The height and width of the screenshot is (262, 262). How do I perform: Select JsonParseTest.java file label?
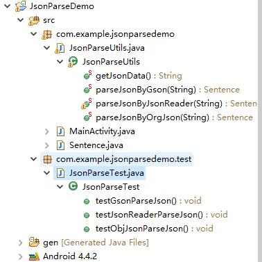click(107, 173)
